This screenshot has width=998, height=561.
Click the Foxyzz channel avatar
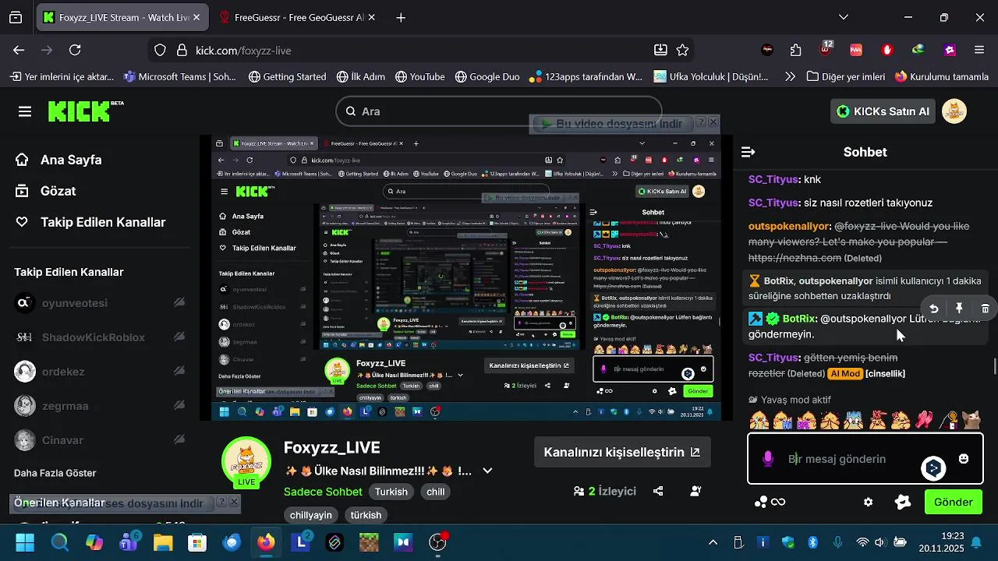coord(246,461)
